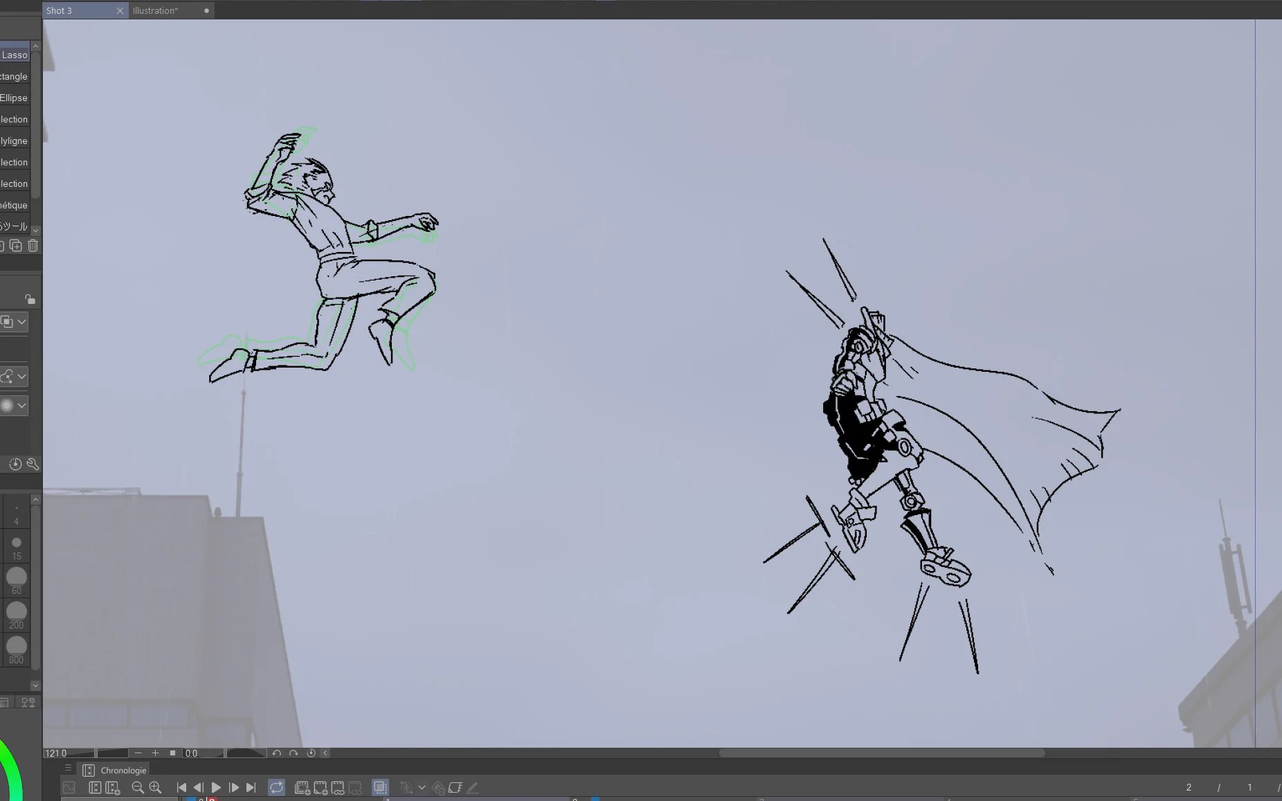The image size is (1282, 801).
Task: Open the Chronologie panel tab
Action: pos(115,770)
